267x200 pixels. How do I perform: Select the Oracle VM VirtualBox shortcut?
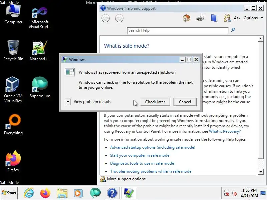pyautogui.click(x=13, y=90)
